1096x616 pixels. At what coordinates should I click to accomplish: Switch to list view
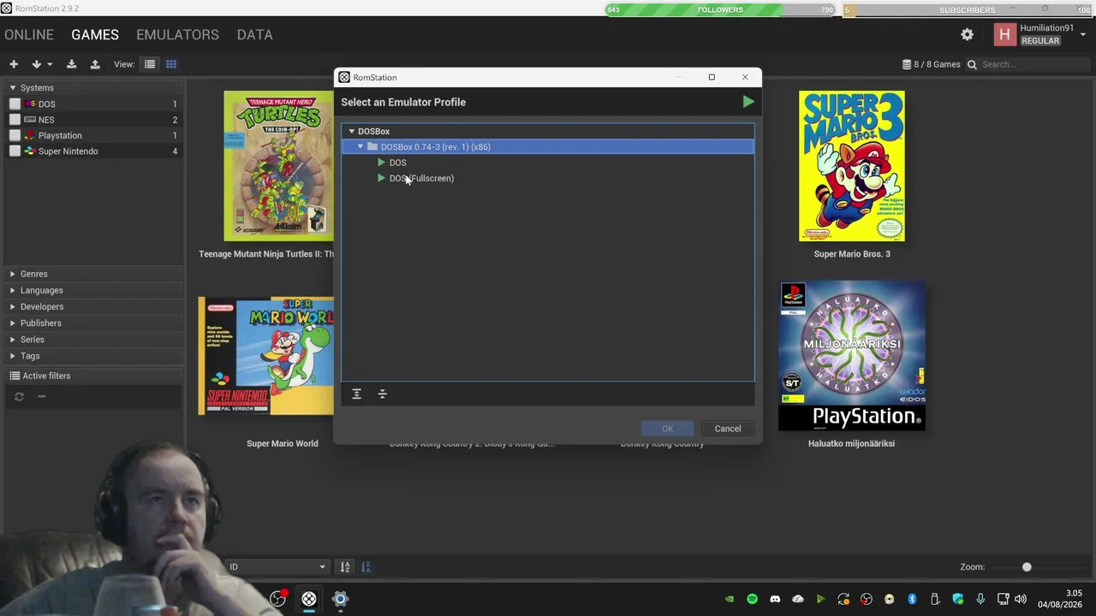[150, 64]
